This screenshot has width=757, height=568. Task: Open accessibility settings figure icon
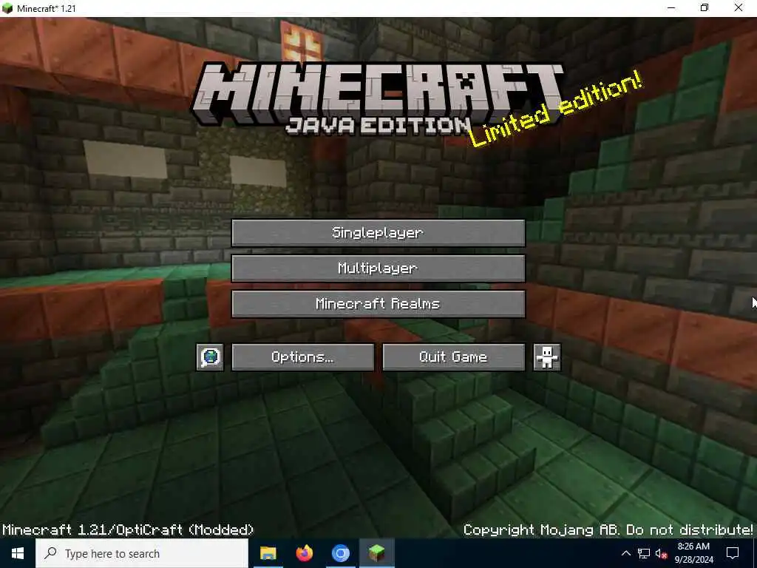[x=547, y=357]
